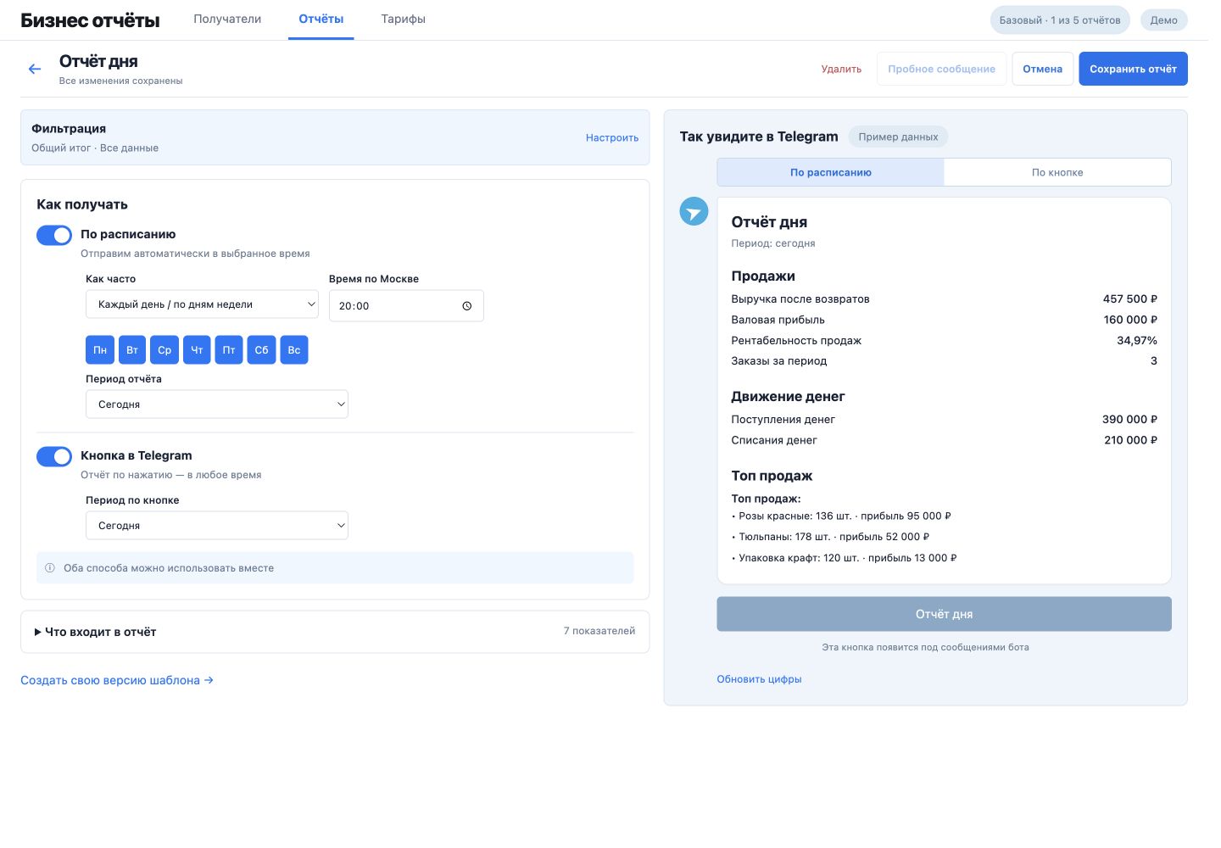Click the clock icon in time field

pyautogui.click(x=466, y=306)
